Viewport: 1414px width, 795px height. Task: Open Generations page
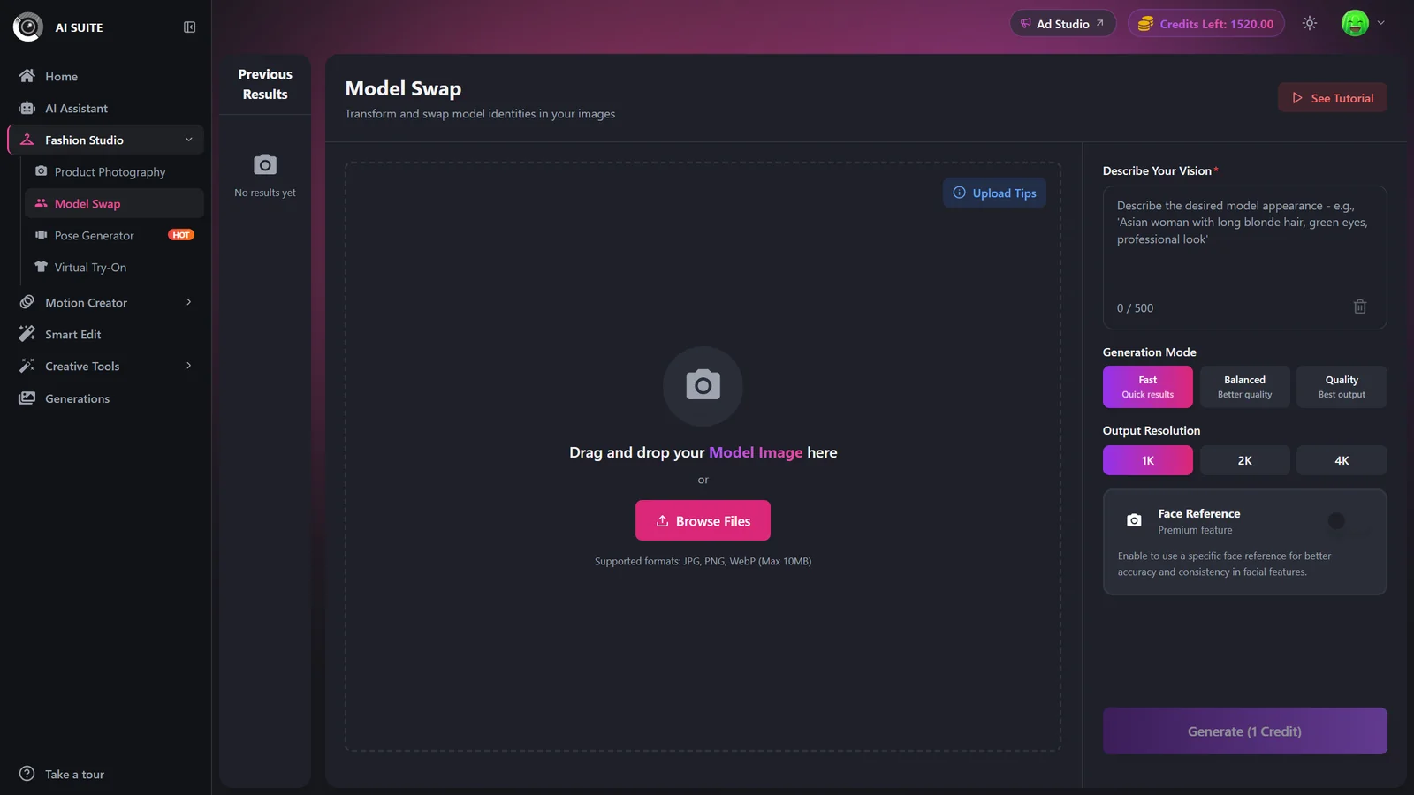click(x=106, y=398)
